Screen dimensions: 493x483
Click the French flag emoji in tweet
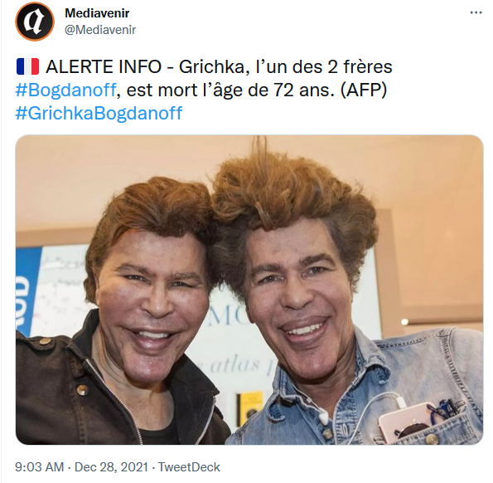coord(27,66)
